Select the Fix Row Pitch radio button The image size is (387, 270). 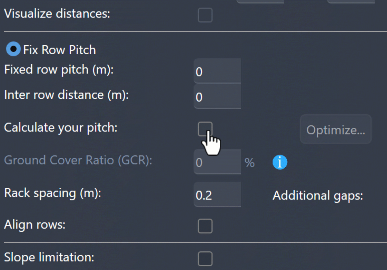click(x=13, y=49)
